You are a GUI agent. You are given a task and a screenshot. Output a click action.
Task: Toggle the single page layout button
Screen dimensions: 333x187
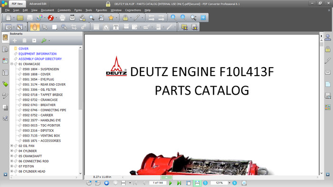(x=188, y=183)
